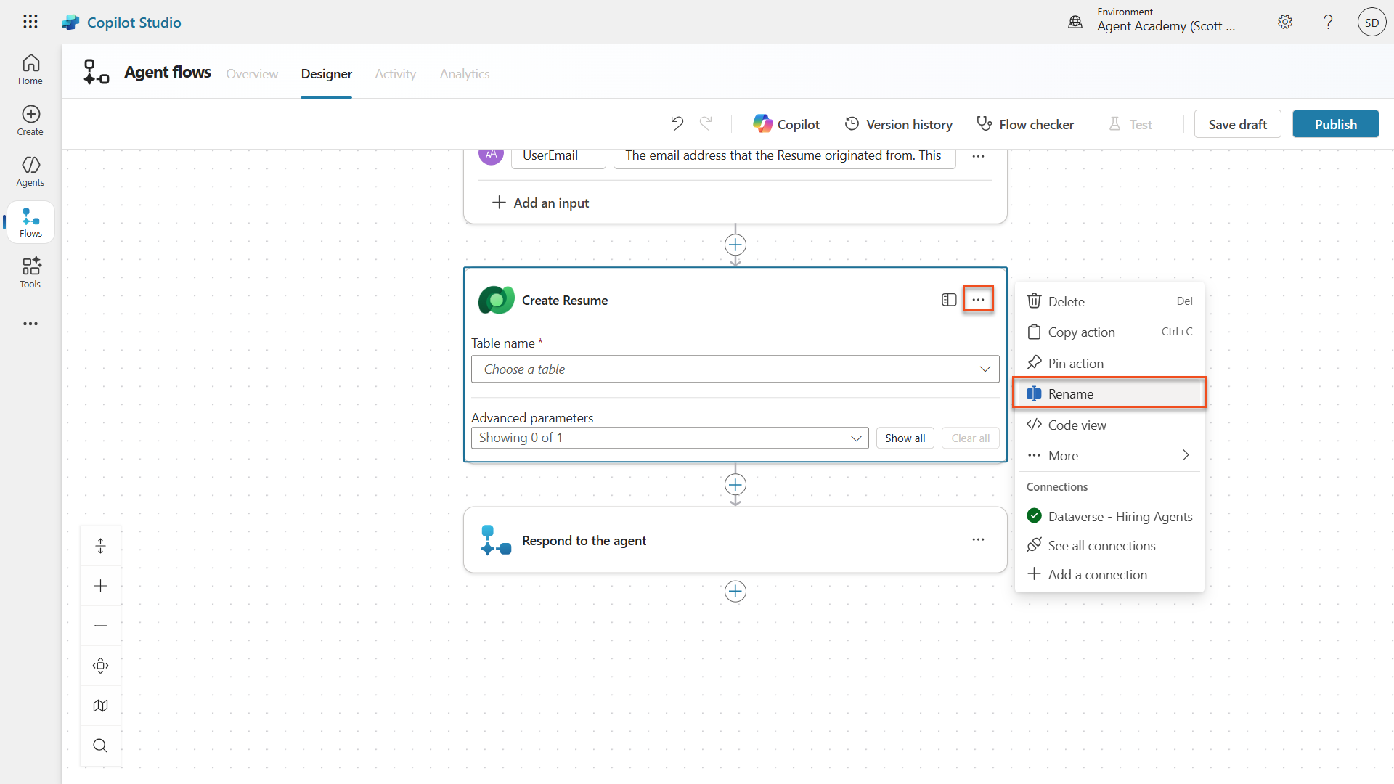The image size is (1394, 784).
Task: Expand the More submenu
Action: click(1108, 455)
